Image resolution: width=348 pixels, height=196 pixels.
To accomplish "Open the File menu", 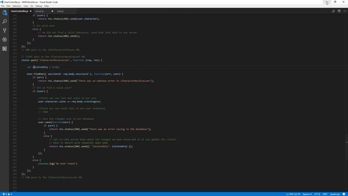I will (3, 6).
